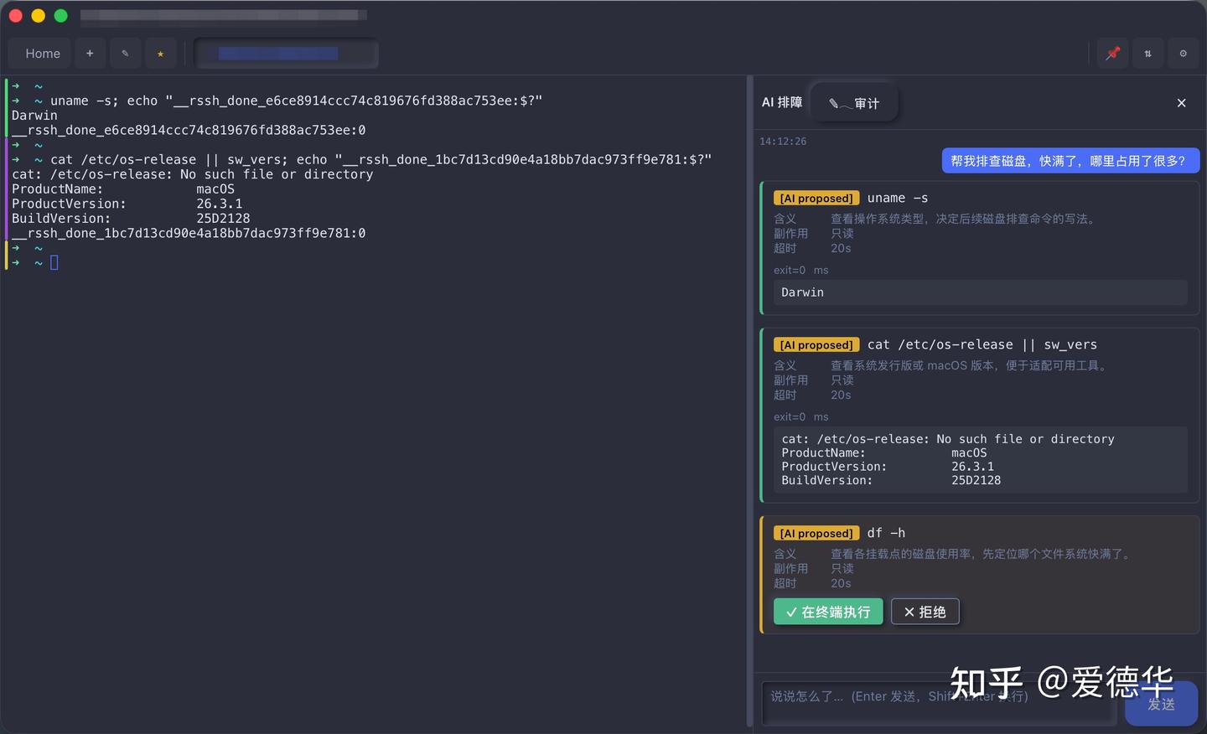Close the AI 排障 panel
The width and height of the screenshot is (1207, 734).
[x=1182, y=103]
